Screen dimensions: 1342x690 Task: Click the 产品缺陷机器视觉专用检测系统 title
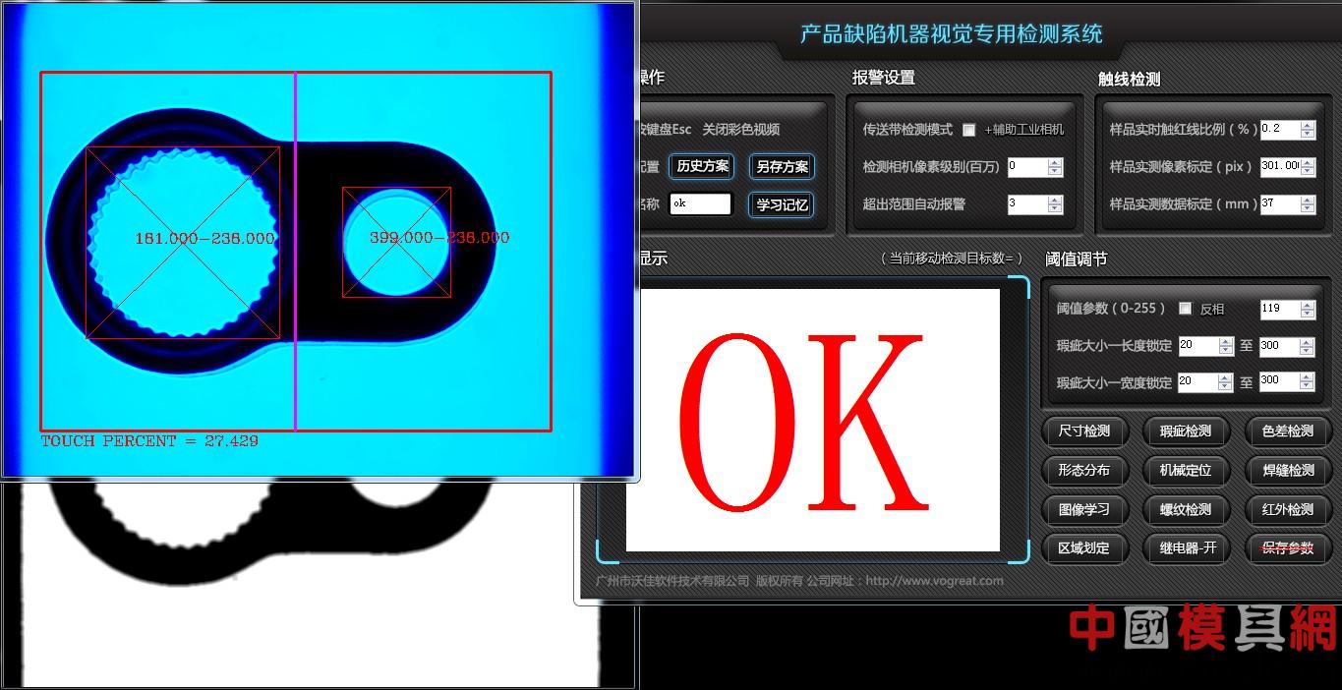[951, 34]
